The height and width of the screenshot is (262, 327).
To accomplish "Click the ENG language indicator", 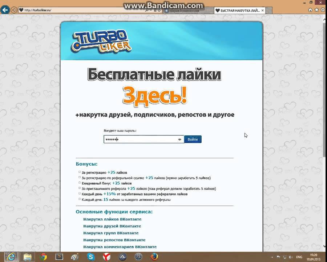I will 299,257.
